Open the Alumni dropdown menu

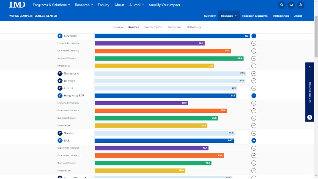[136, 5]
